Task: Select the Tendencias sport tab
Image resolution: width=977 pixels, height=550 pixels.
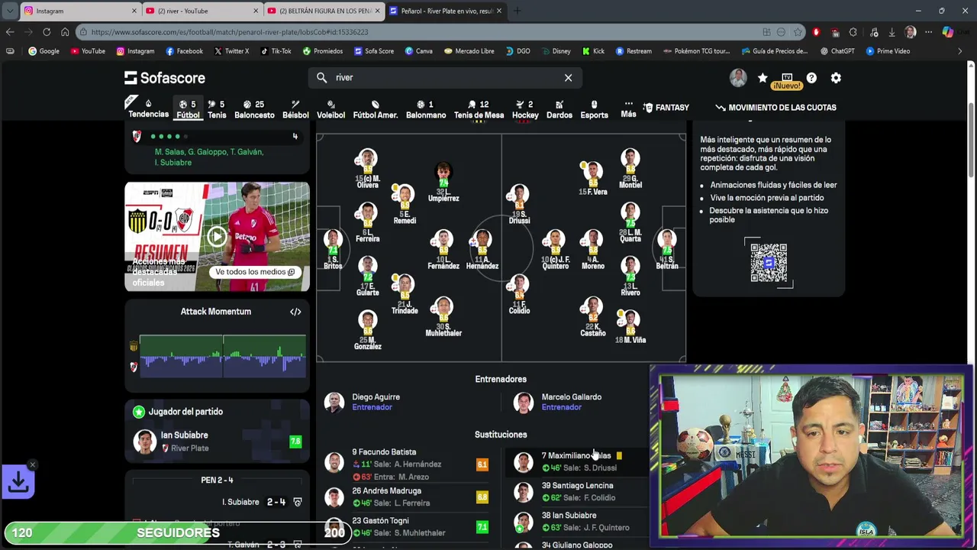Action: 148,108
